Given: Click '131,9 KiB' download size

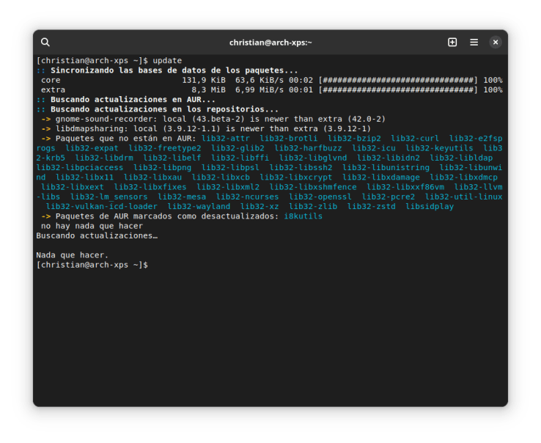Looking at the screenshot, I should (x=204, y=80).
